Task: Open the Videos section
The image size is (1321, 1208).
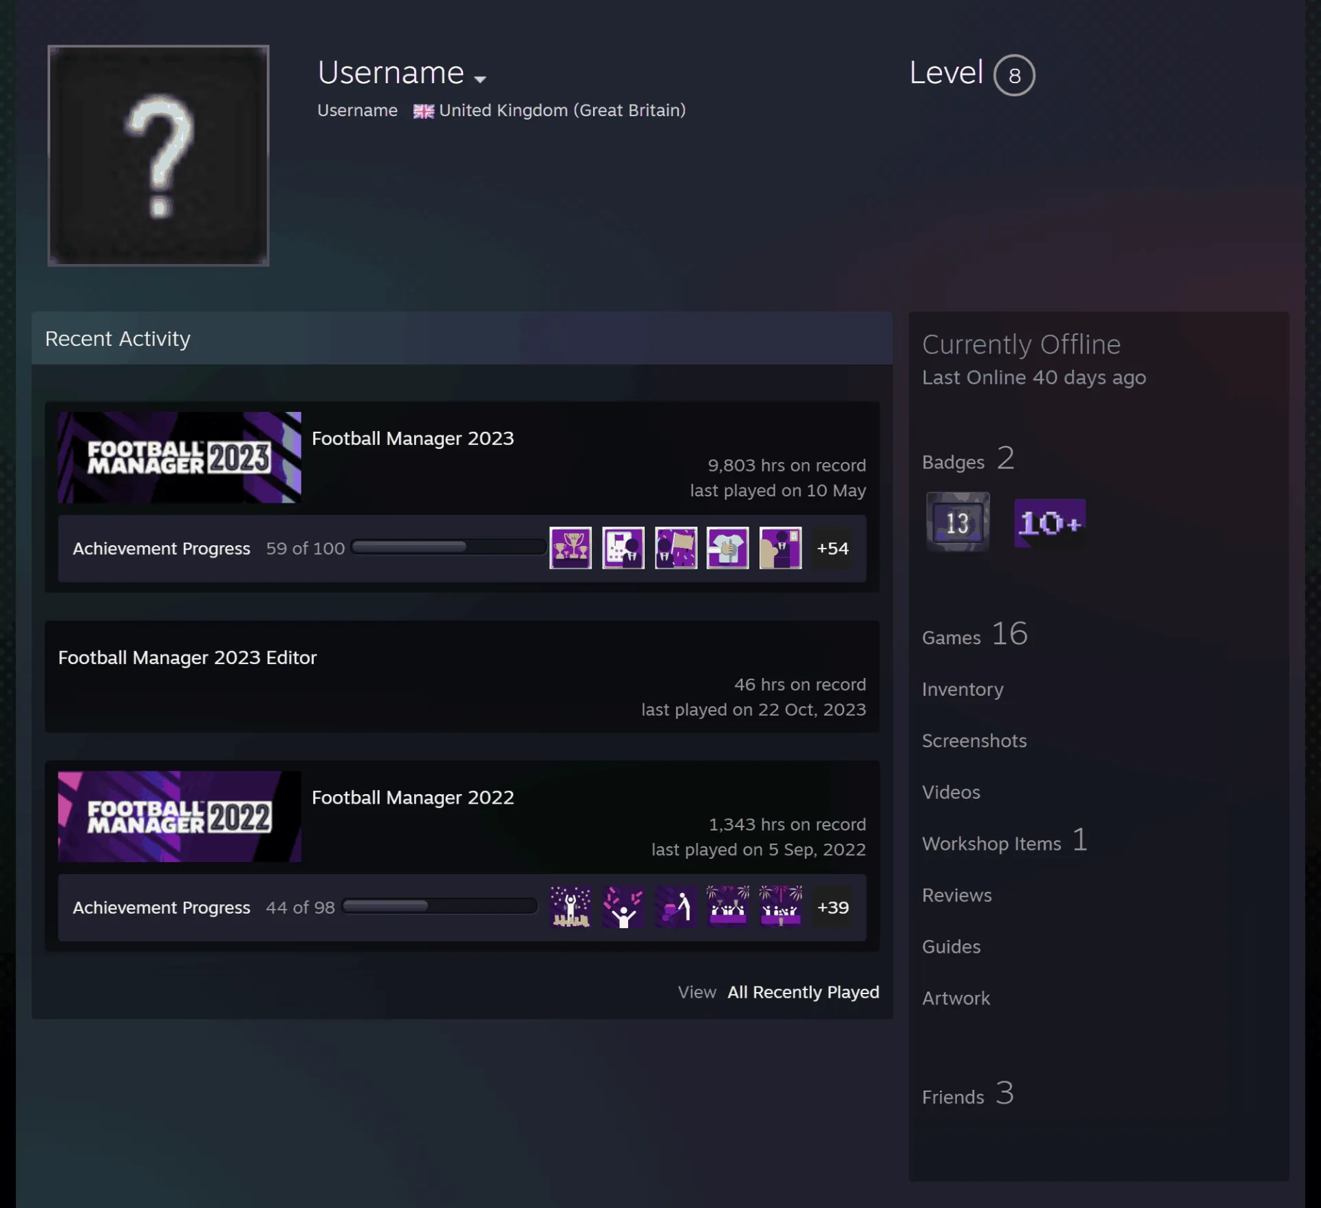Action: click(x=951, y=792)
